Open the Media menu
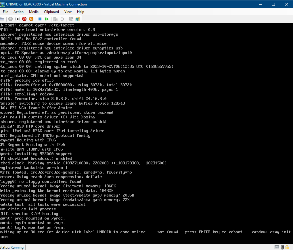The height and width of the screenshot is (250, 293). 34,12
